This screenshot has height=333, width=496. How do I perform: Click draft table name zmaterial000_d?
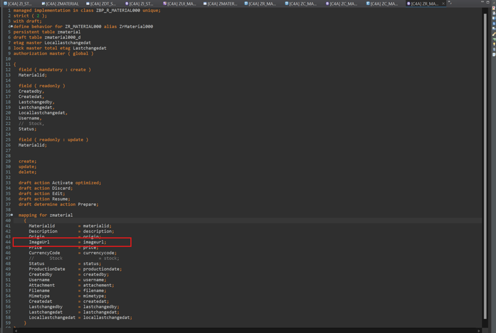62,37
